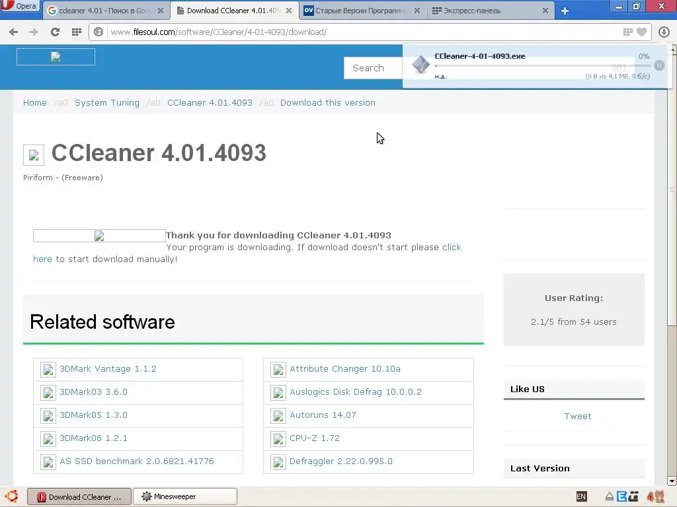This screenshot has height=507, width=677.
Task: Go forward with the forward arrow
Action: [33, 32]
